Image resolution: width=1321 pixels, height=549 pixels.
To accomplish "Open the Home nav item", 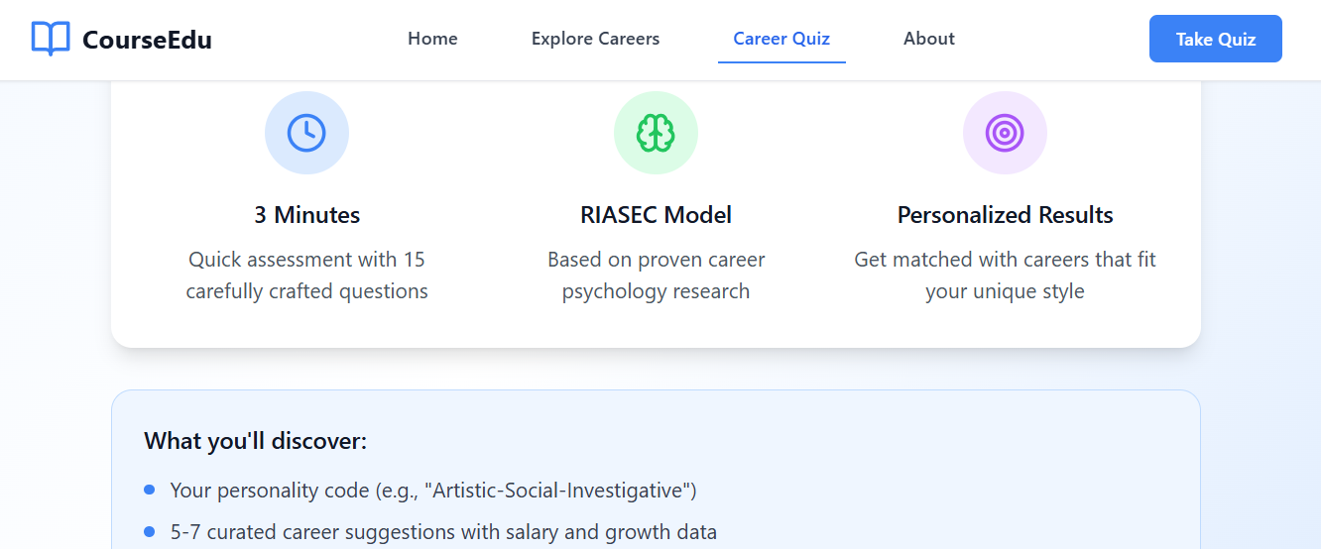I will click(x=432, y=39).
